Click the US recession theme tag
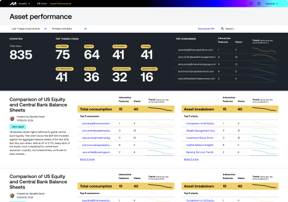 click(120, 47)
